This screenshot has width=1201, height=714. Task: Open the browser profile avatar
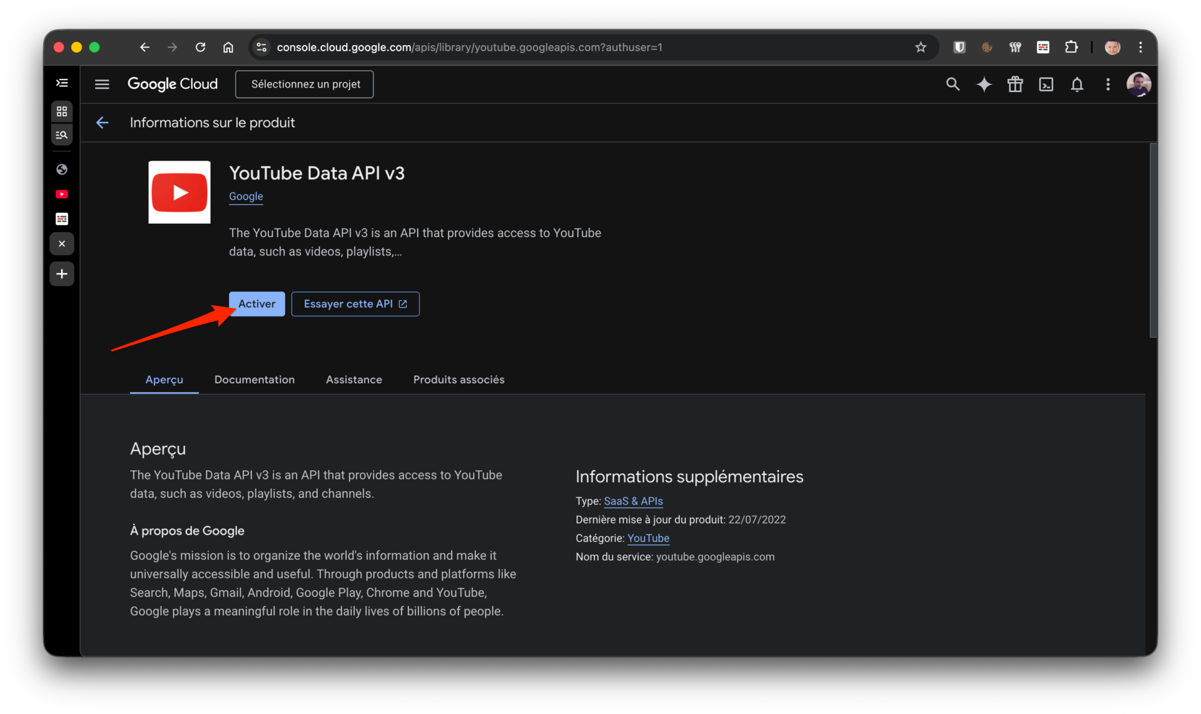point(1112,47)
